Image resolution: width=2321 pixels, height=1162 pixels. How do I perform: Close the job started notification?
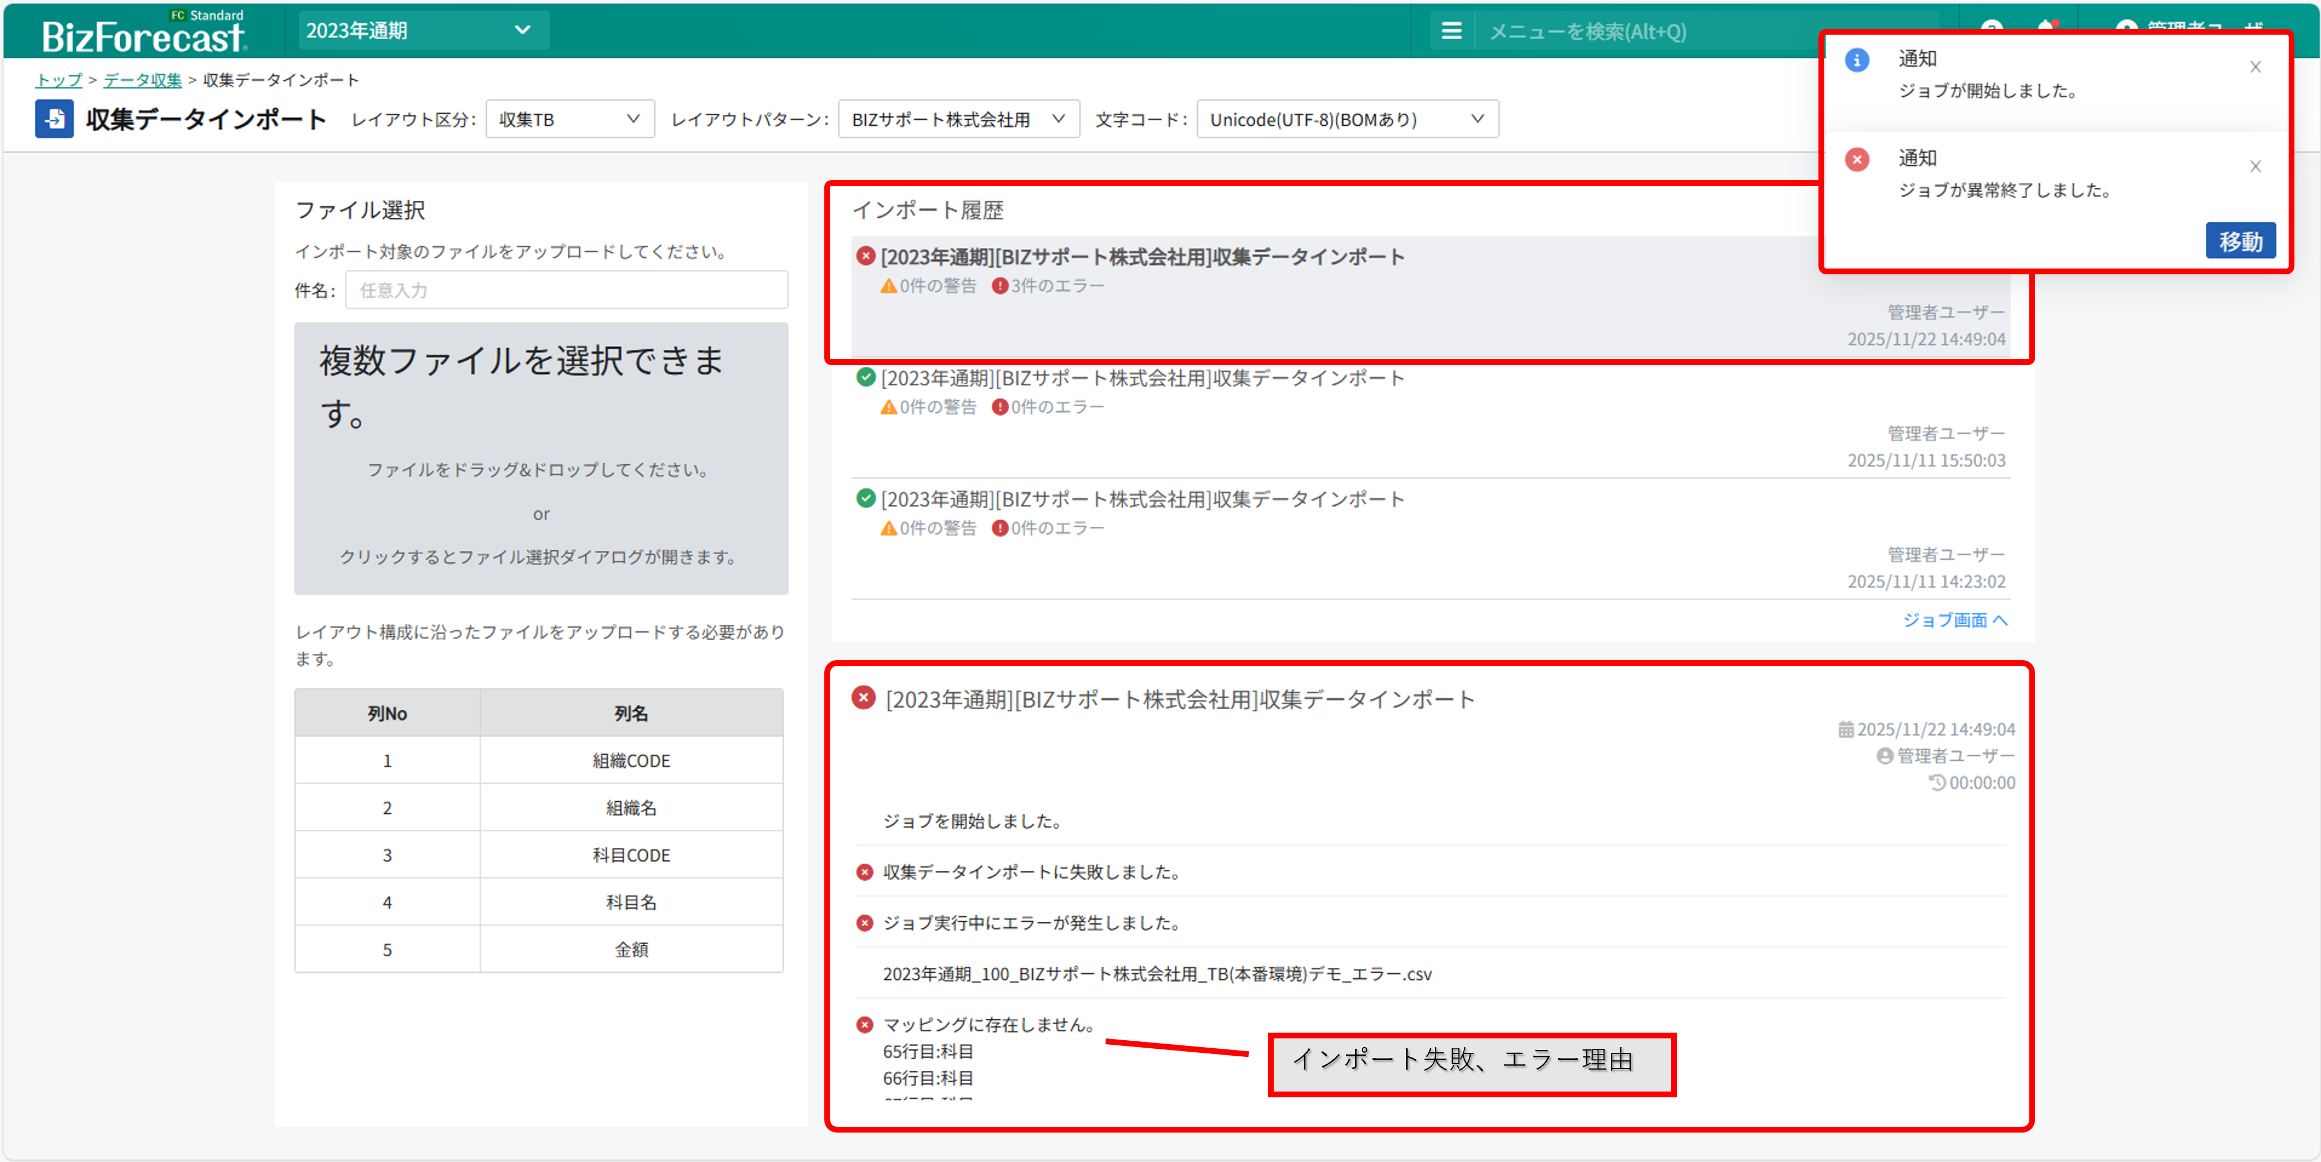click(x=2255, y=66)
